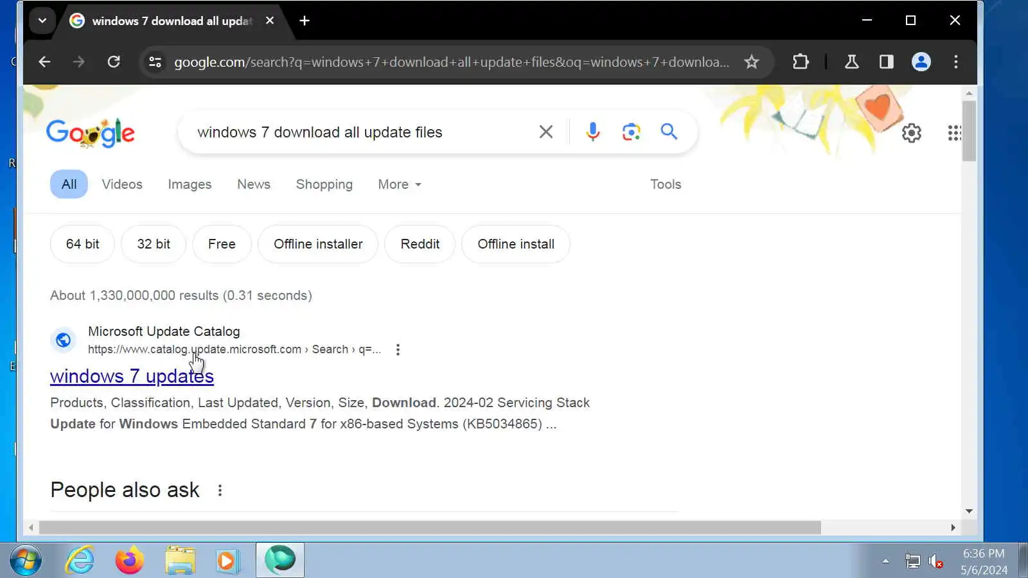Open the network tray icon

pyautogui.click(x=912, y=561)
